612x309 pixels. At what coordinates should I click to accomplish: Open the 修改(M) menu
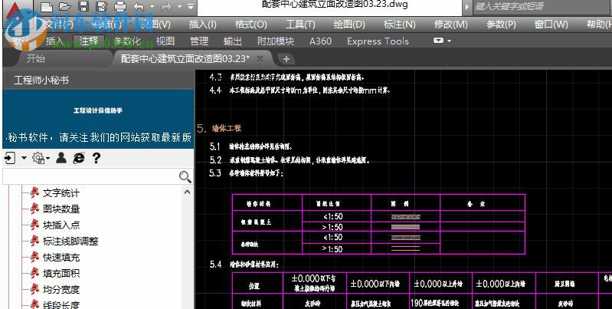[x=451, y=25]
